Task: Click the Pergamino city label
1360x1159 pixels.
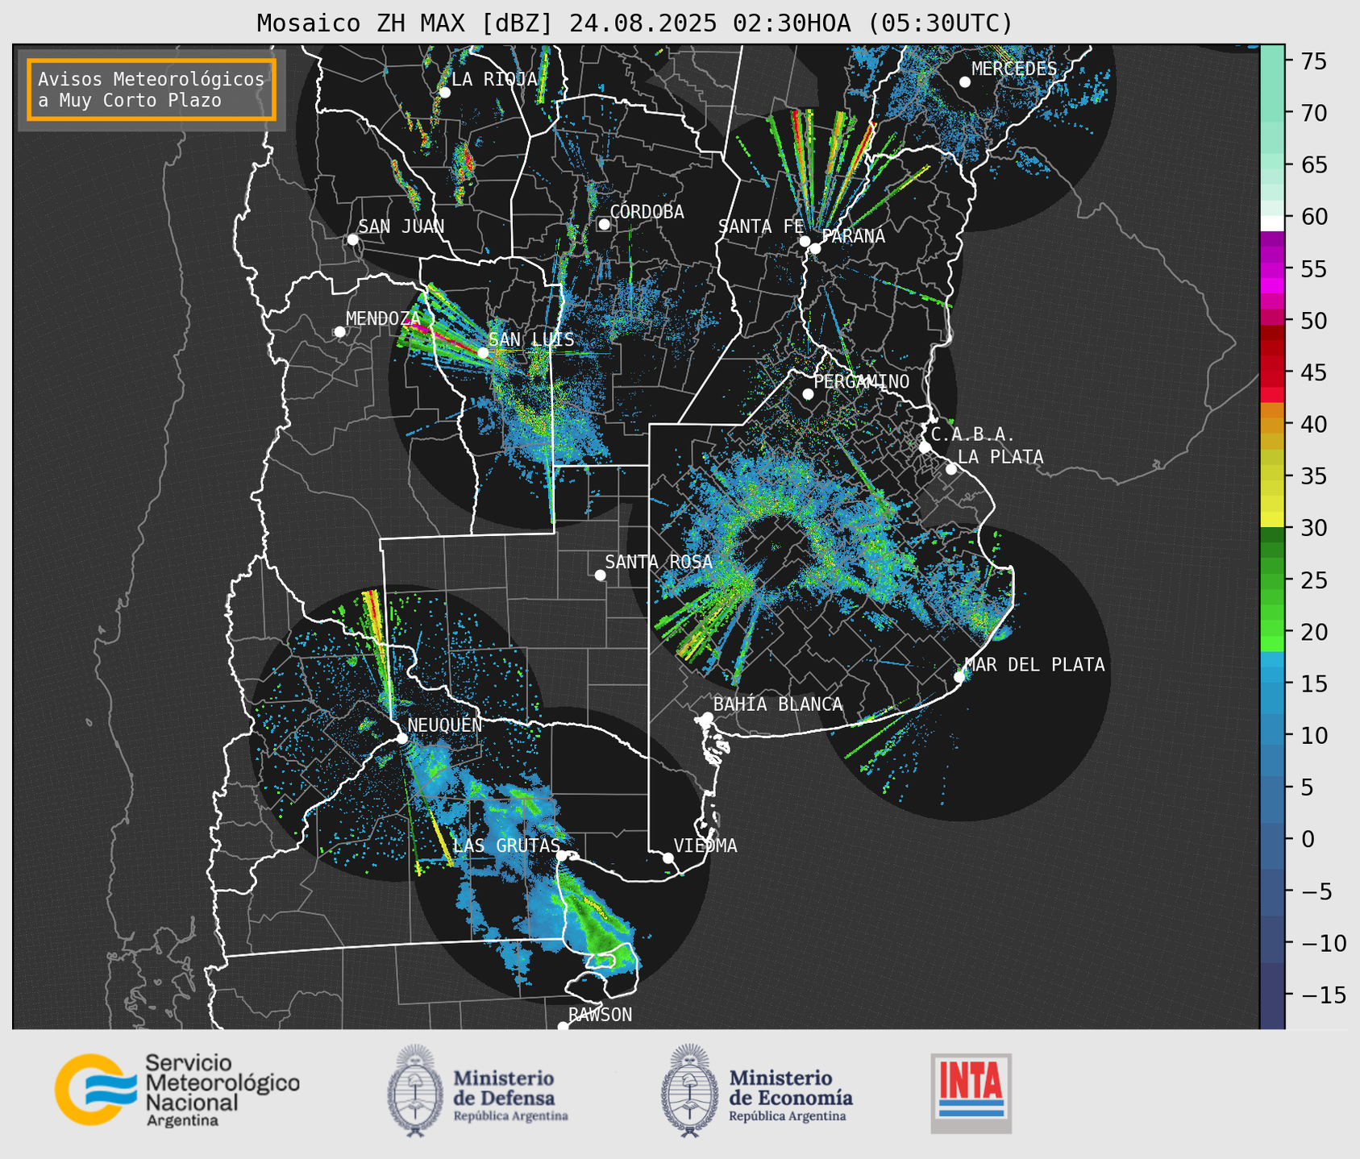Action: 861,381
